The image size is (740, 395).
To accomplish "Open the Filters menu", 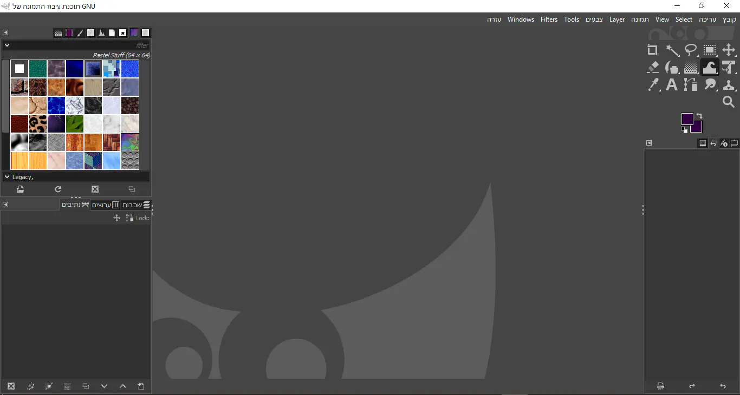I will [x=549, y=19].
